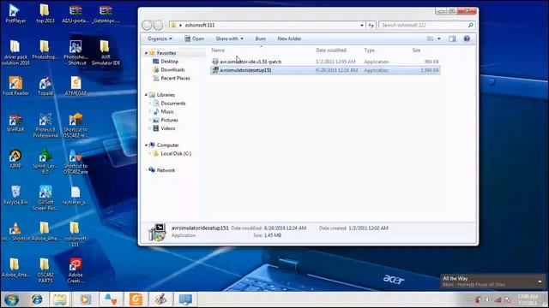Open the AVR Simulator IDE desktop folder

pyautogui.click(x=106, y=52)
